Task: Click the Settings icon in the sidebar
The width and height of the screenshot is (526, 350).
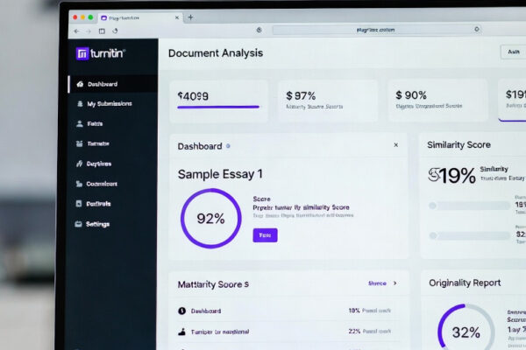Action: point(80,224)
